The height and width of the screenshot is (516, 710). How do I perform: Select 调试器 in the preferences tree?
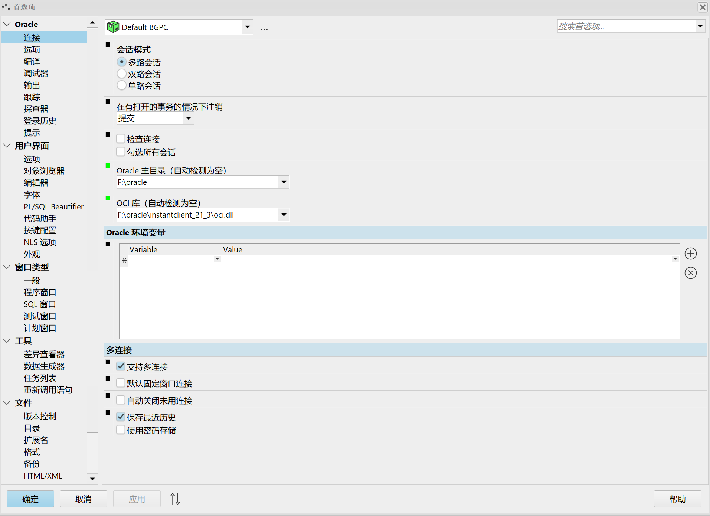pos(36,73)
